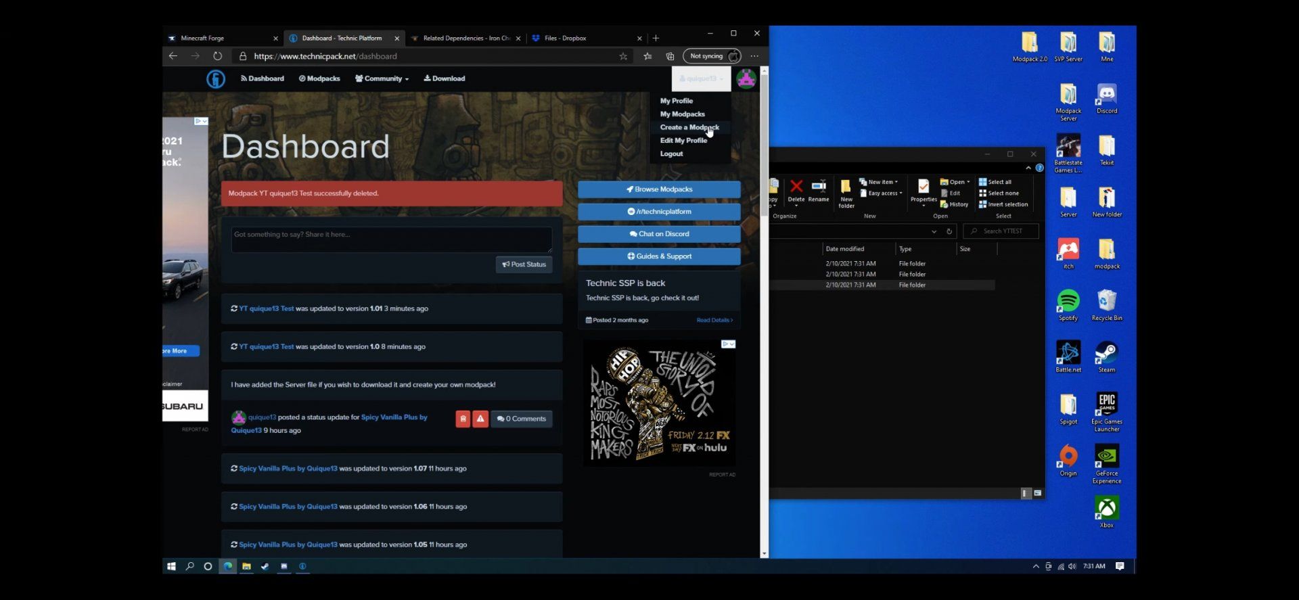Click the Delete icon in File Explorer ribbon

click(x=796, y=191)
